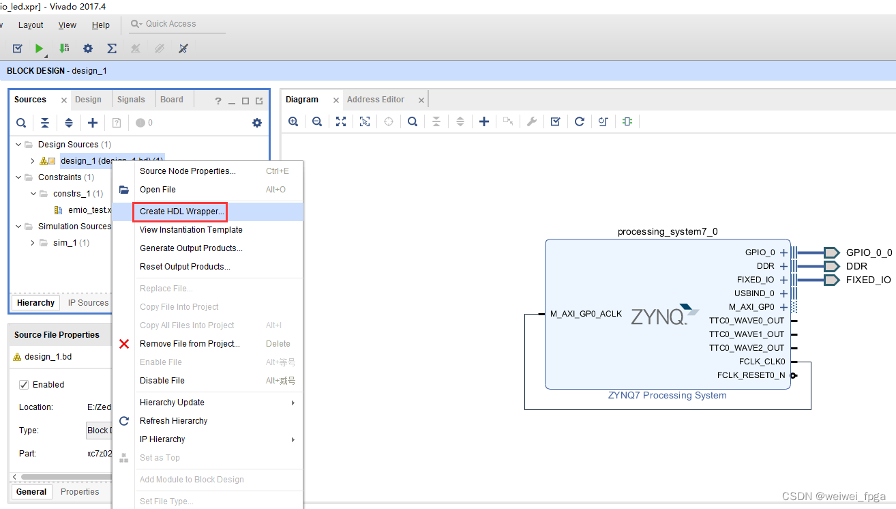The height and width of the screenshot is (509, 896).
Task: Close the Address Editor tab
Action: 421,100
